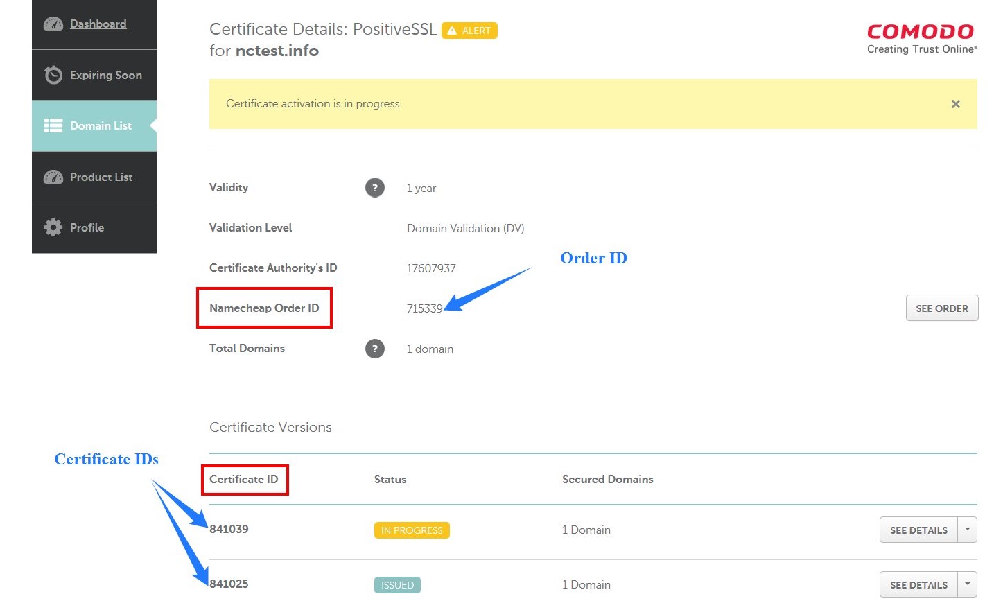Image resolution: width=994 pixels, height=601 pixels.
Task: Click the Secured Domains column header
Action: [x=608, y=479]
